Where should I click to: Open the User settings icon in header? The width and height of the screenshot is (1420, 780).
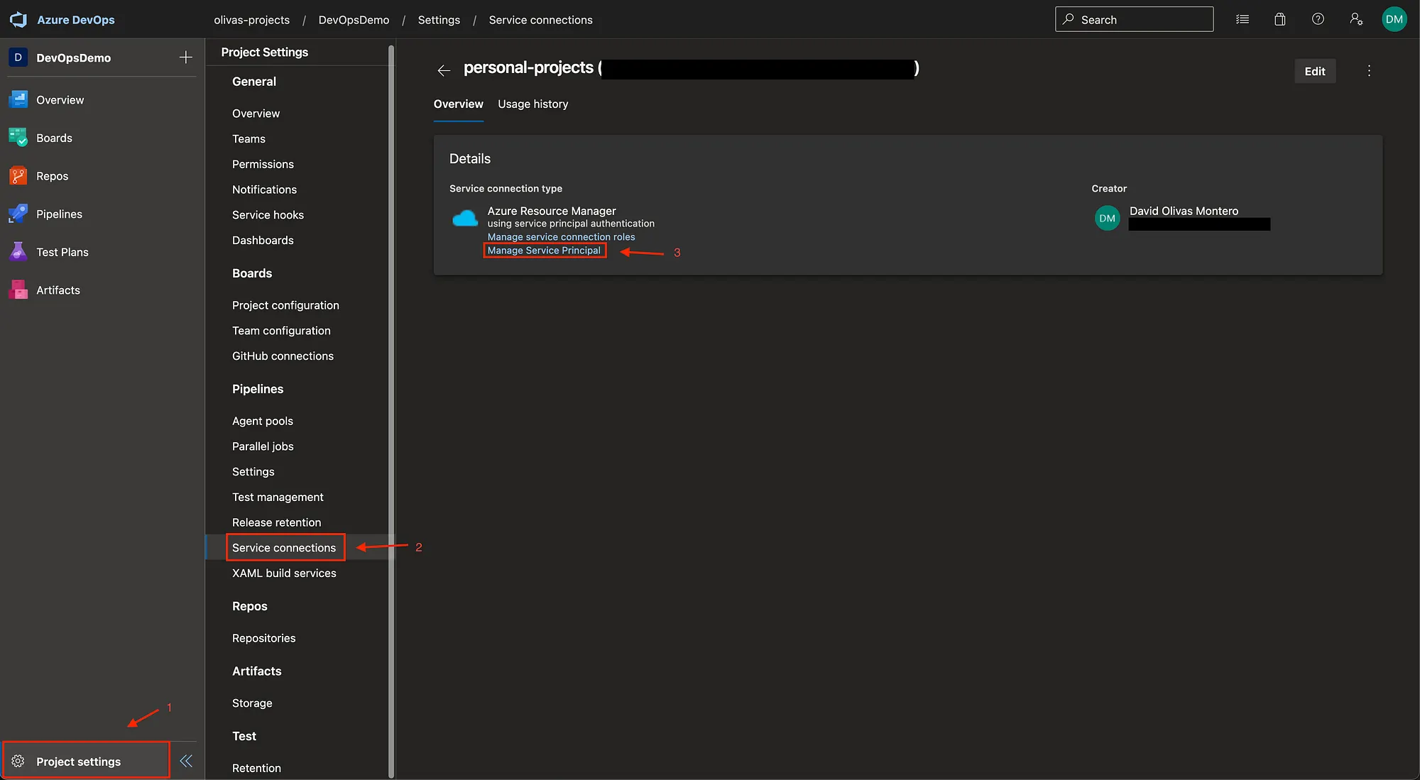pyautogui.click(x=1356, y=19)
